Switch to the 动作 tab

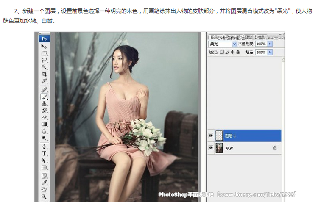coord(261,37)
